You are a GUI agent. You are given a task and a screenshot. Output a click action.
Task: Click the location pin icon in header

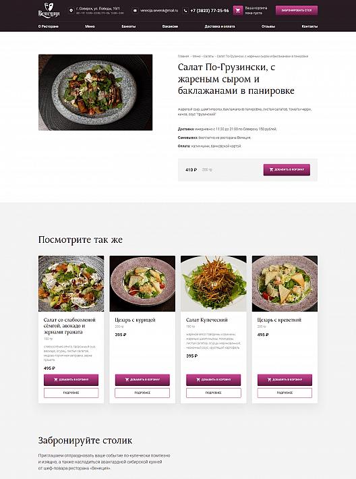(71, 11)
